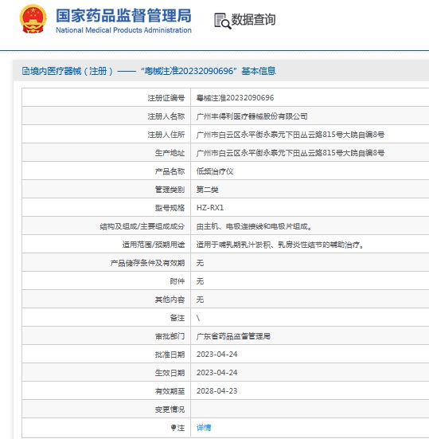Click the 产品储存条件及有效期 label
The height and width of the screenshot is (439, 429).
[x=147, y=263]
